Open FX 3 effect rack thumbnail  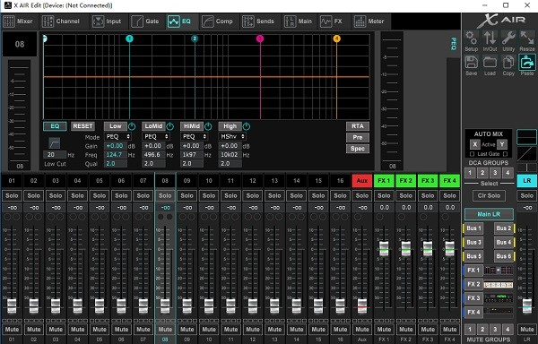coord(499,298)
